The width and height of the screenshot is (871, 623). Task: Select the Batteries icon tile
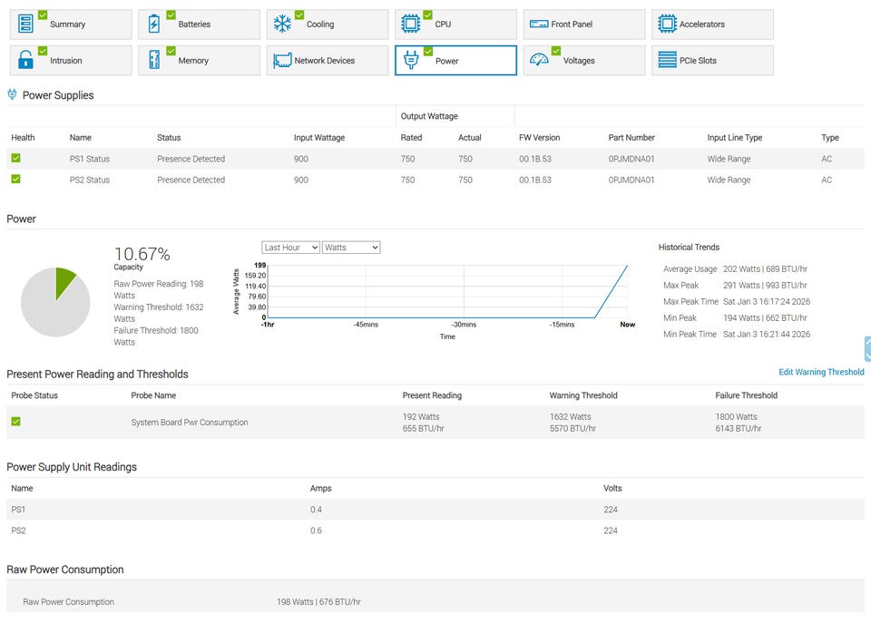point(154,24)
